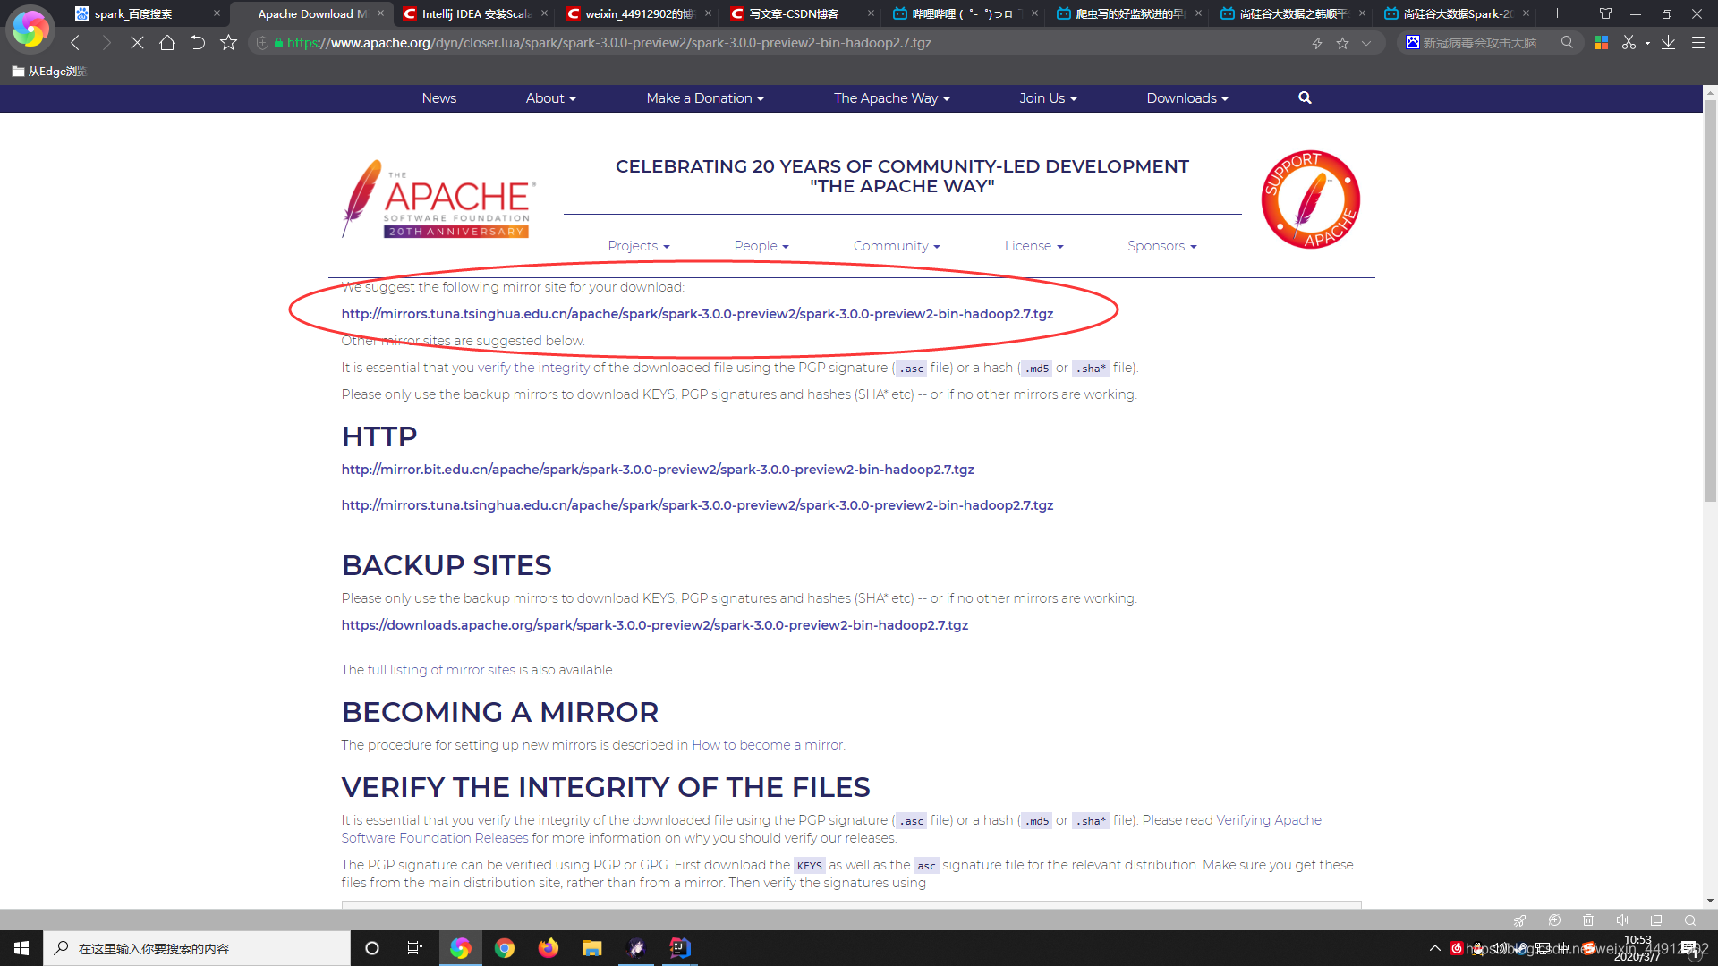Go to the browser home page
The height and width of the screenshot is (966, 1718).
167,42
